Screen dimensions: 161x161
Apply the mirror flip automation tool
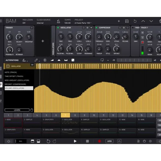pos(45,60)
